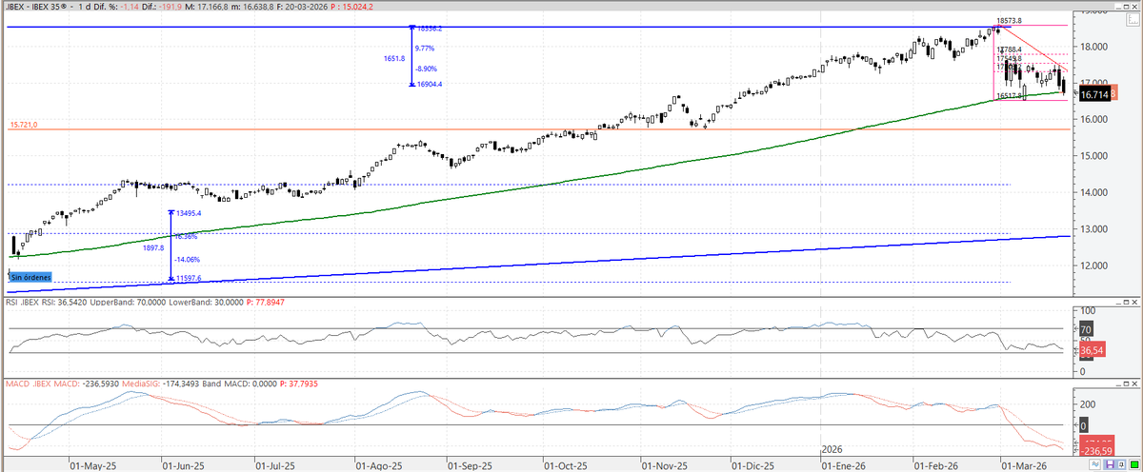Click the 15.721,0 horizontal level label
The image size is (1143, 472).
click(25, 125)
